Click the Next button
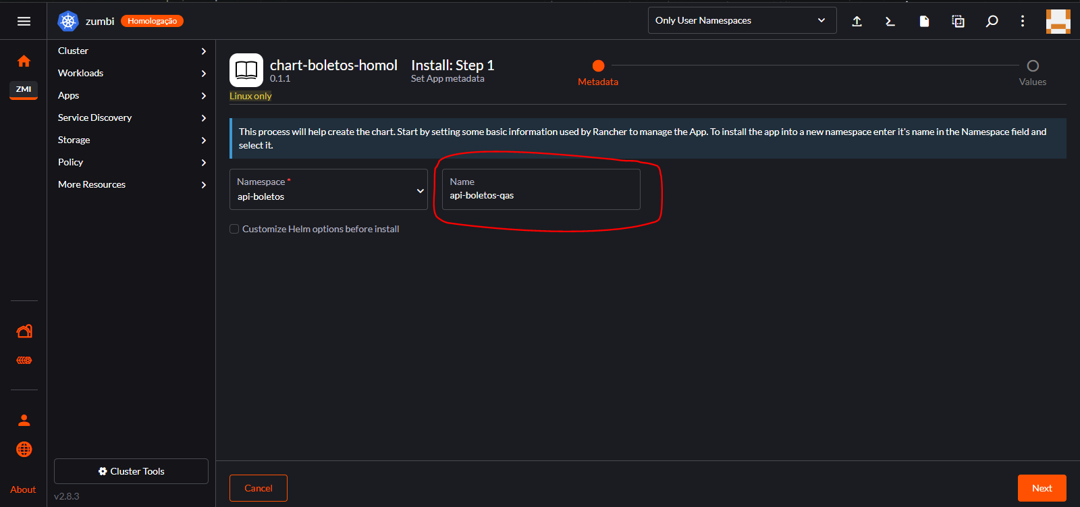The width and height of the screenshot is (1080, 507). (x=1042, y=488)
